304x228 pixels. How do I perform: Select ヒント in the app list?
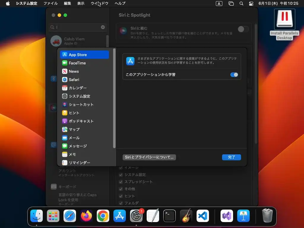pos(85,113)
